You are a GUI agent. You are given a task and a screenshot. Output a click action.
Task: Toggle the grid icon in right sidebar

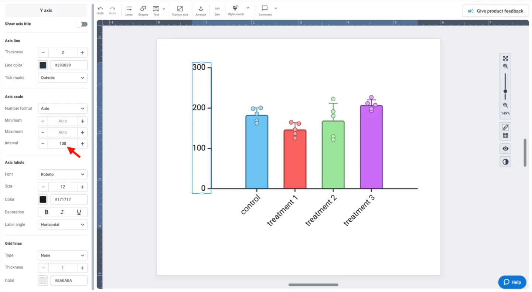click(505, 135)
